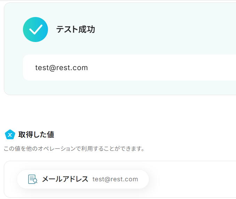The width and height of the screenshot is (236, 199).
Task: Click the blue pentagon icon beside 取得した値
Action: click(10, 134)
